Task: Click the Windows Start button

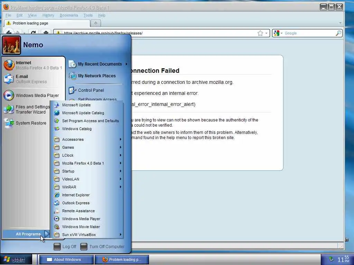Action: (x=16, y=259)
